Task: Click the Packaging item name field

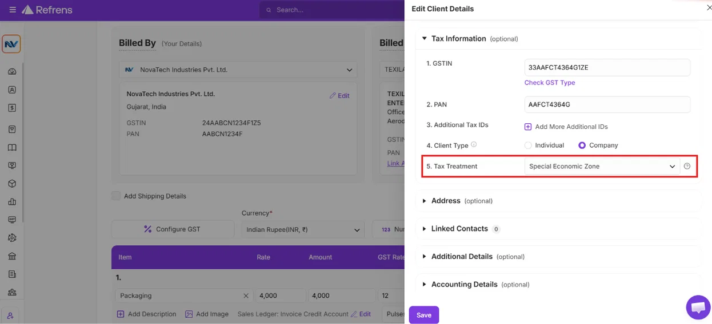Action: pyautogui.click(x=183, y=295)
